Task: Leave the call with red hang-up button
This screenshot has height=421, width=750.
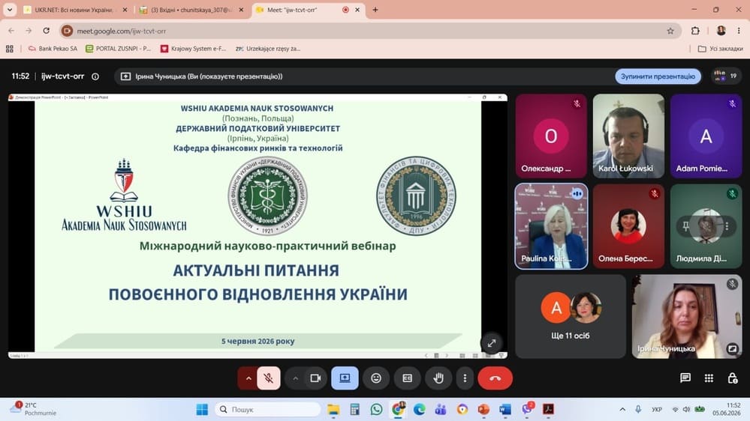Action: point(495,378)
